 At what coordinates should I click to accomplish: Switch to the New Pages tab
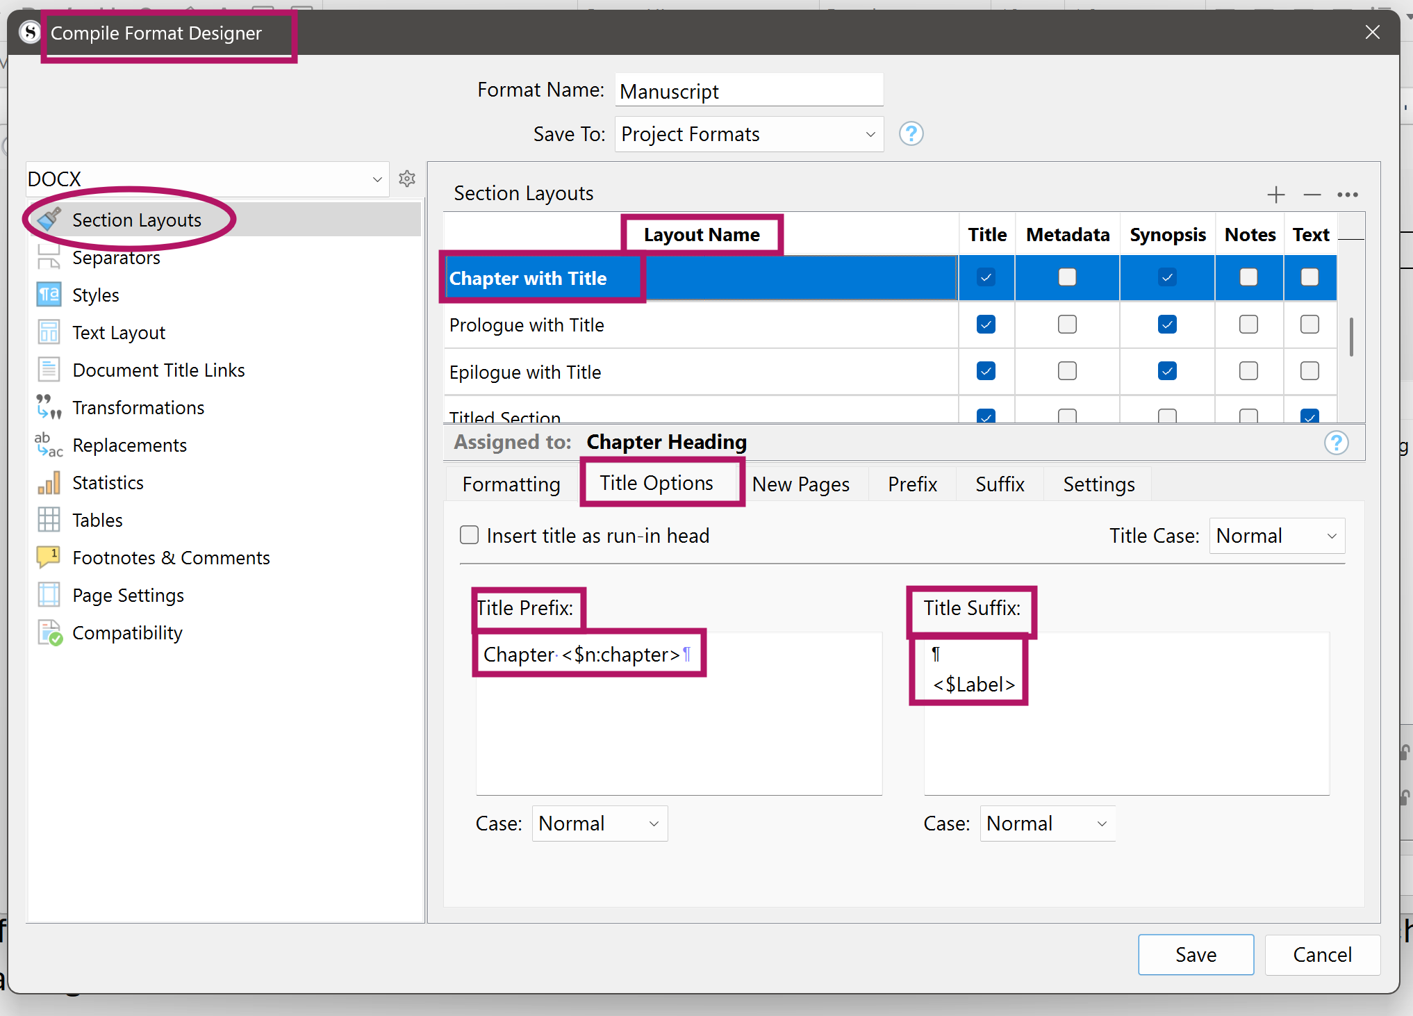coord(800,484)
